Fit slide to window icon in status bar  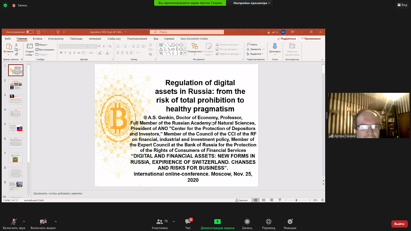[x=322, y=200]
